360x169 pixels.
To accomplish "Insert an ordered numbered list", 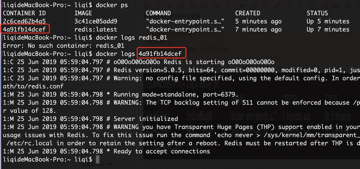I will (x=266, y=5).
